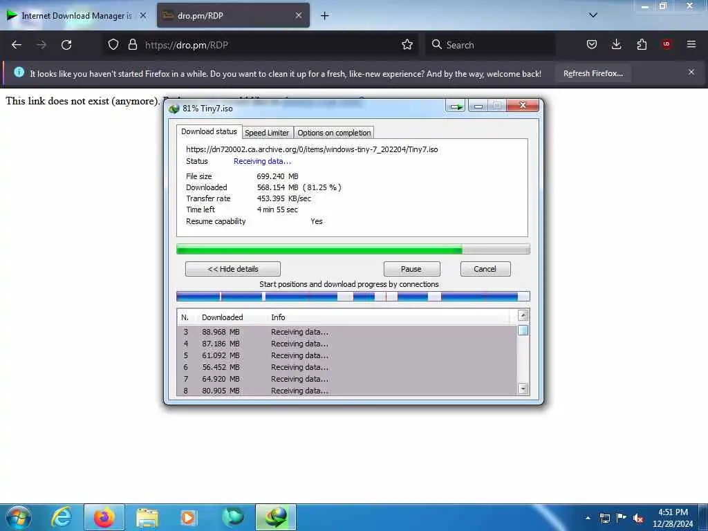Click the archive.org Tiny7.iso URL text
708x531 pixels.
pyautogui.click(x=312, y=149)
